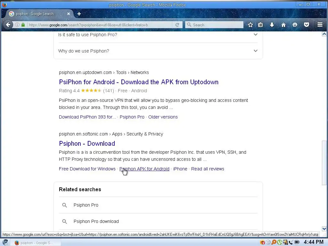Image resolution: width=328 pixels, height=246 pixels.
Task: Bookmark this page with the star icon
Action: point(250,25)
